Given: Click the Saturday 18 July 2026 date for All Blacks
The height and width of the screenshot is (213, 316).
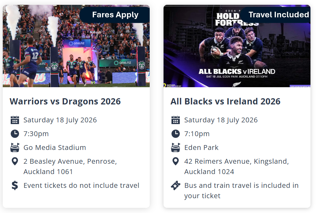Looking at the screenshot, I should 221,120.
